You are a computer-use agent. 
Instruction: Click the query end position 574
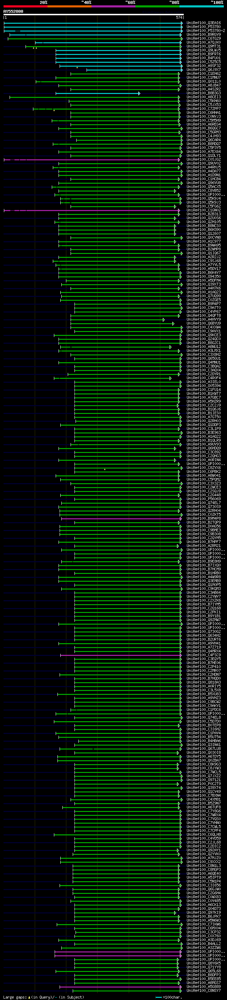(179, 17)
